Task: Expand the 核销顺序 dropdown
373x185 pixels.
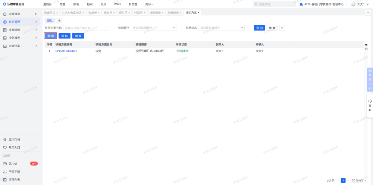Action: pos(154,28)
